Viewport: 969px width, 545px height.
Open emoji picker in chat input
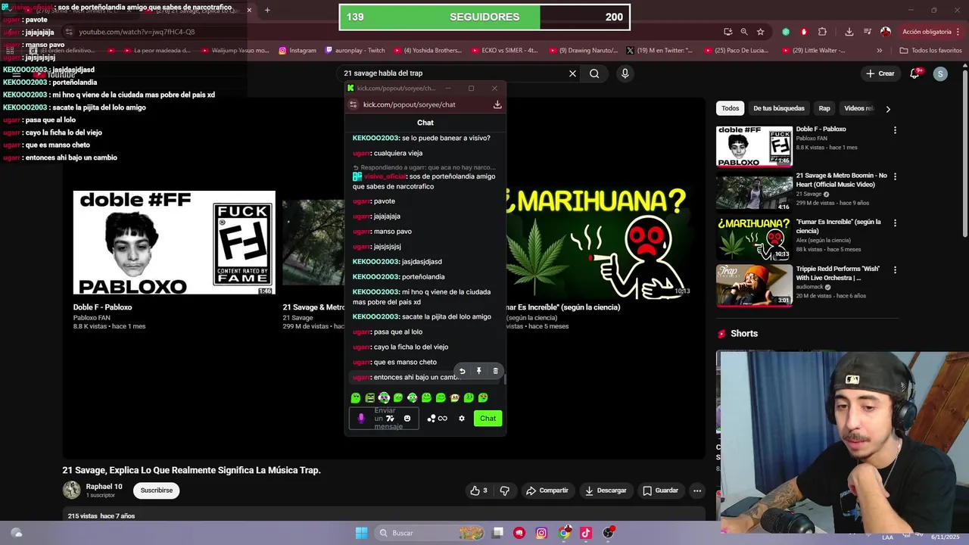(407, 419)
